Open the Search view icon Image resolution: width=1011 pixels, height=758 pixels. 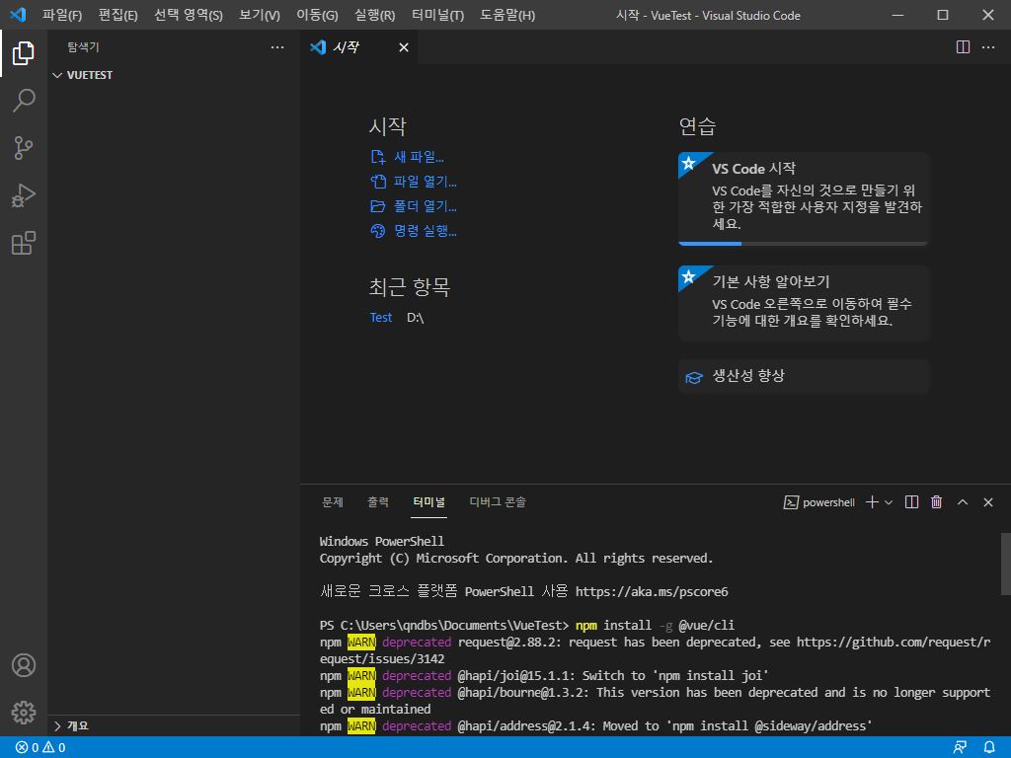coord(24,101)
